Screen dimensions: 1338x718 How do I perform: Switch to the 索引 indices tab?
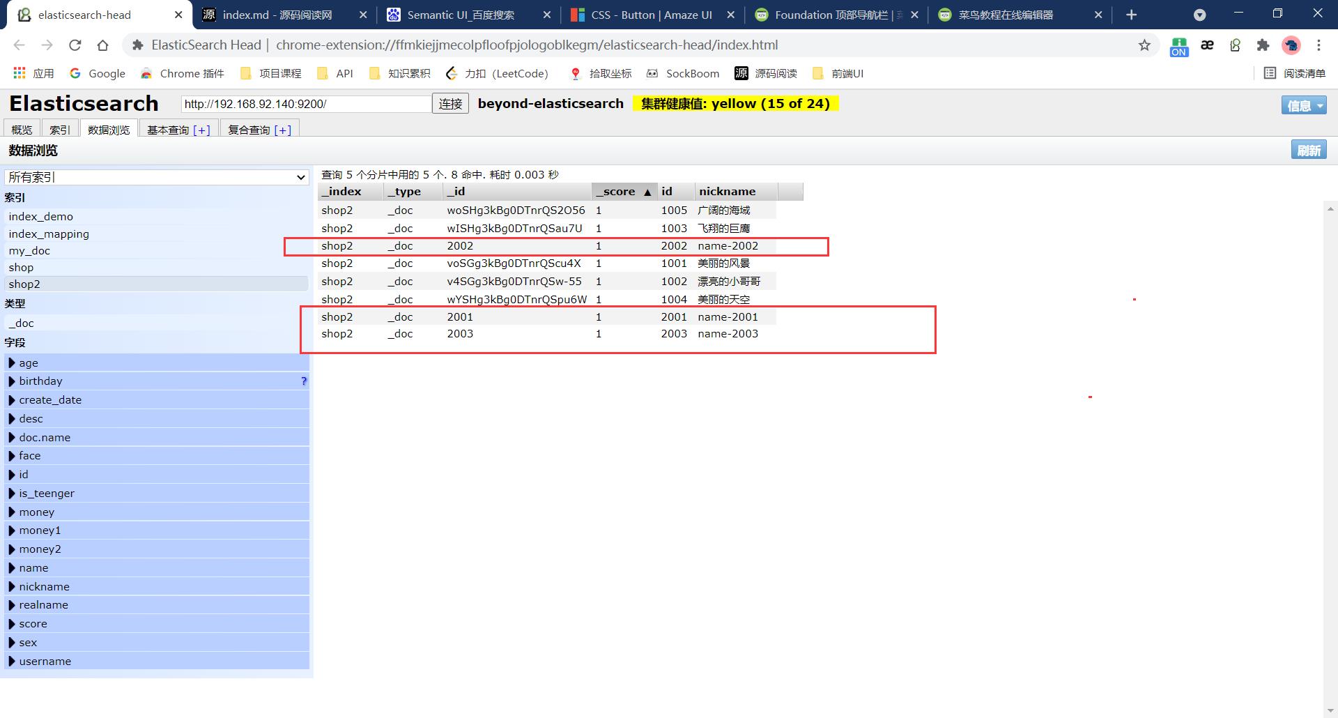coord(60,130)
